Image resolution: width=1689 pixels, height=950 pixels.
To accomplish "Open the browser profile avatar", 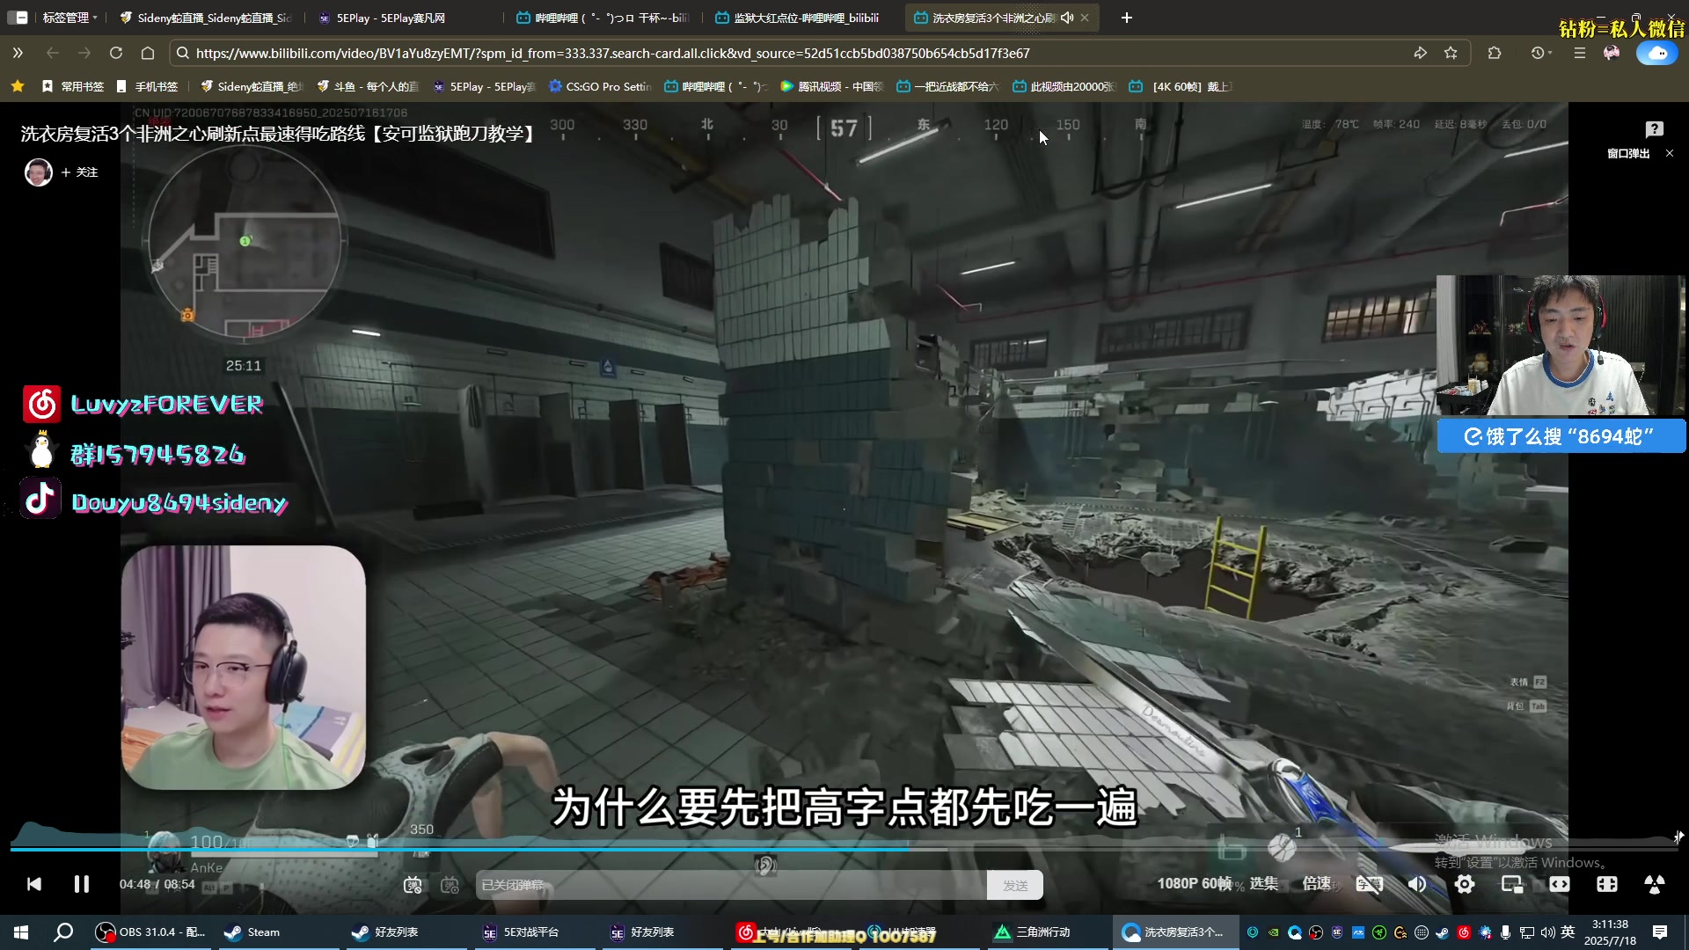I will (x=1612, y=53).
